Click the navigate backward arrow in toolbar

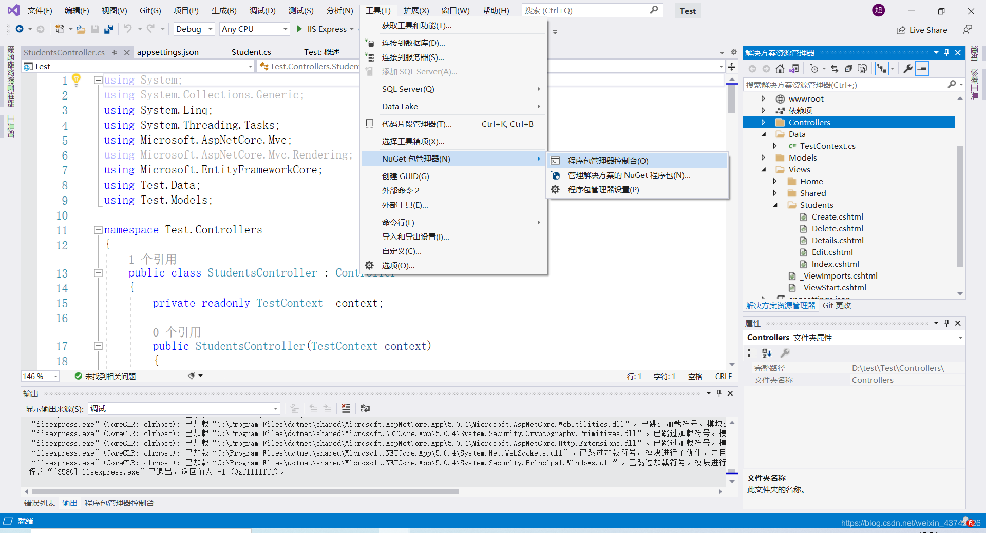[20, 29]
